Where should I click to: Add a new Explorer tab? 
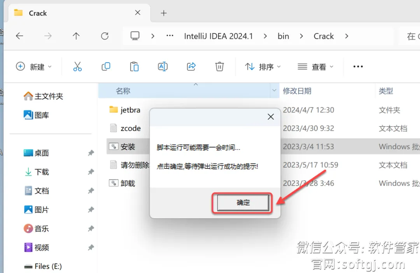164,13
